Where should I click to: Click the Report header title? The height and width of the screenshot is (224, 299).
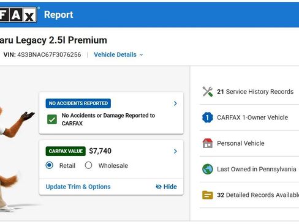tap(59, 15)
